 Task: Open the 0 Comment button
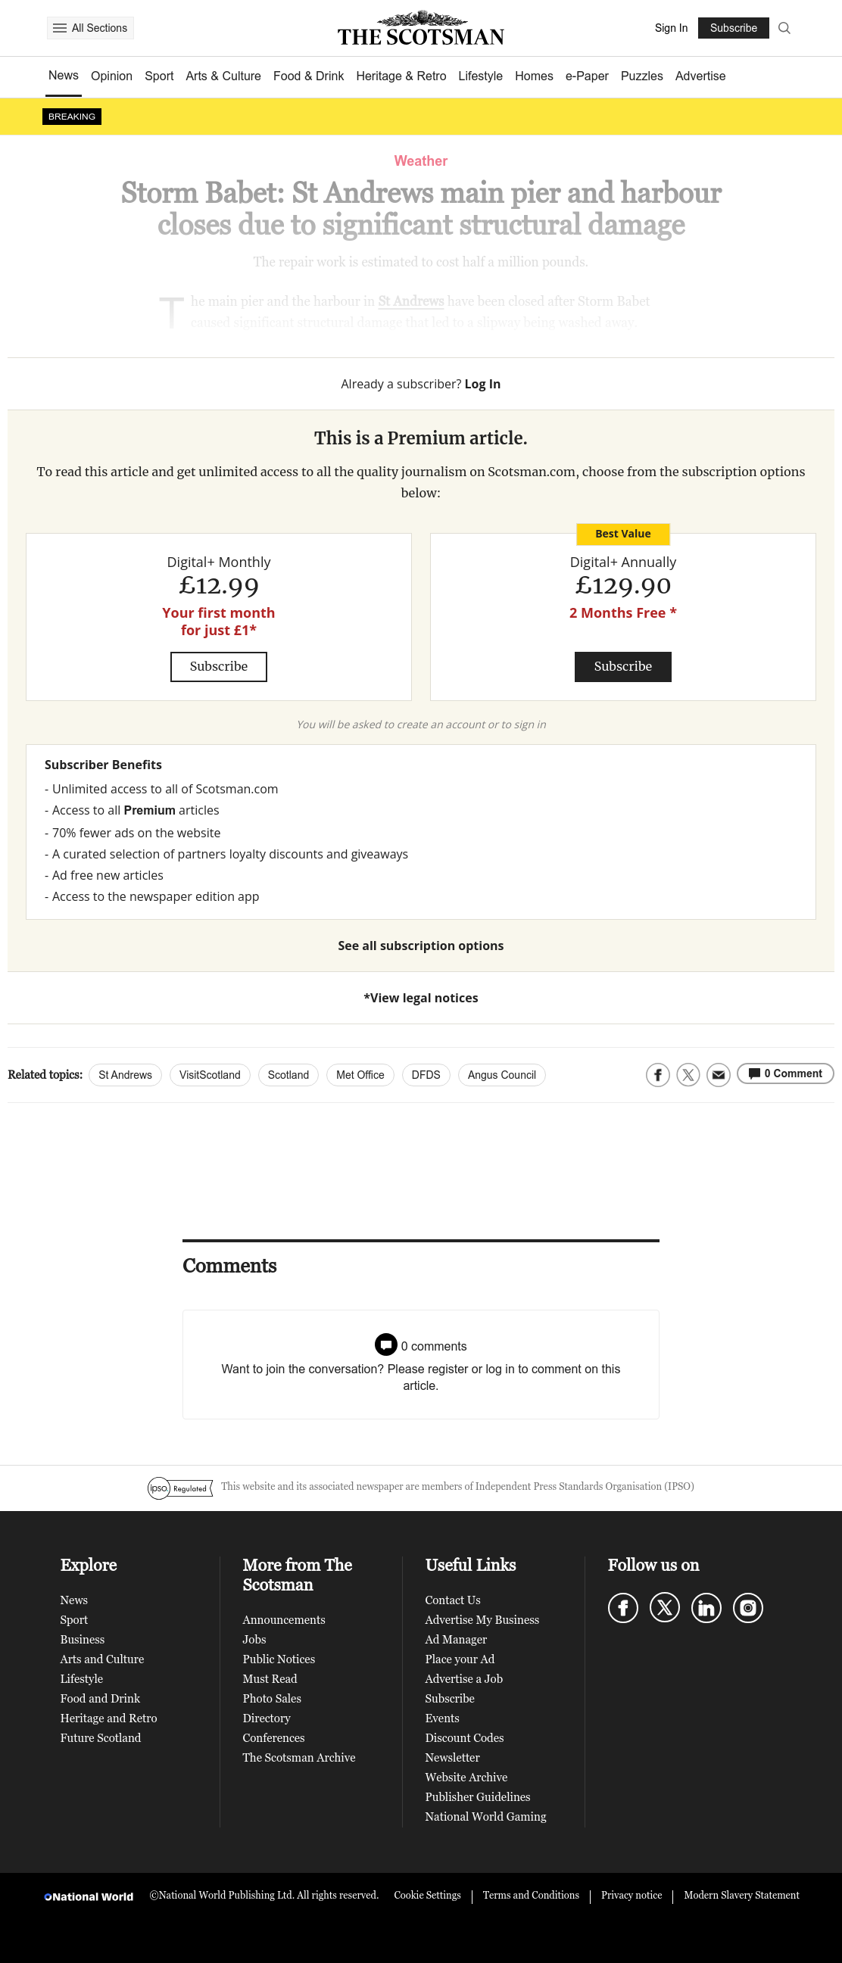coord(785,1073)
